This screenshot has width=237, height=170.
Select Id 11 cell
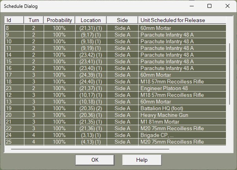click(15, 48)
